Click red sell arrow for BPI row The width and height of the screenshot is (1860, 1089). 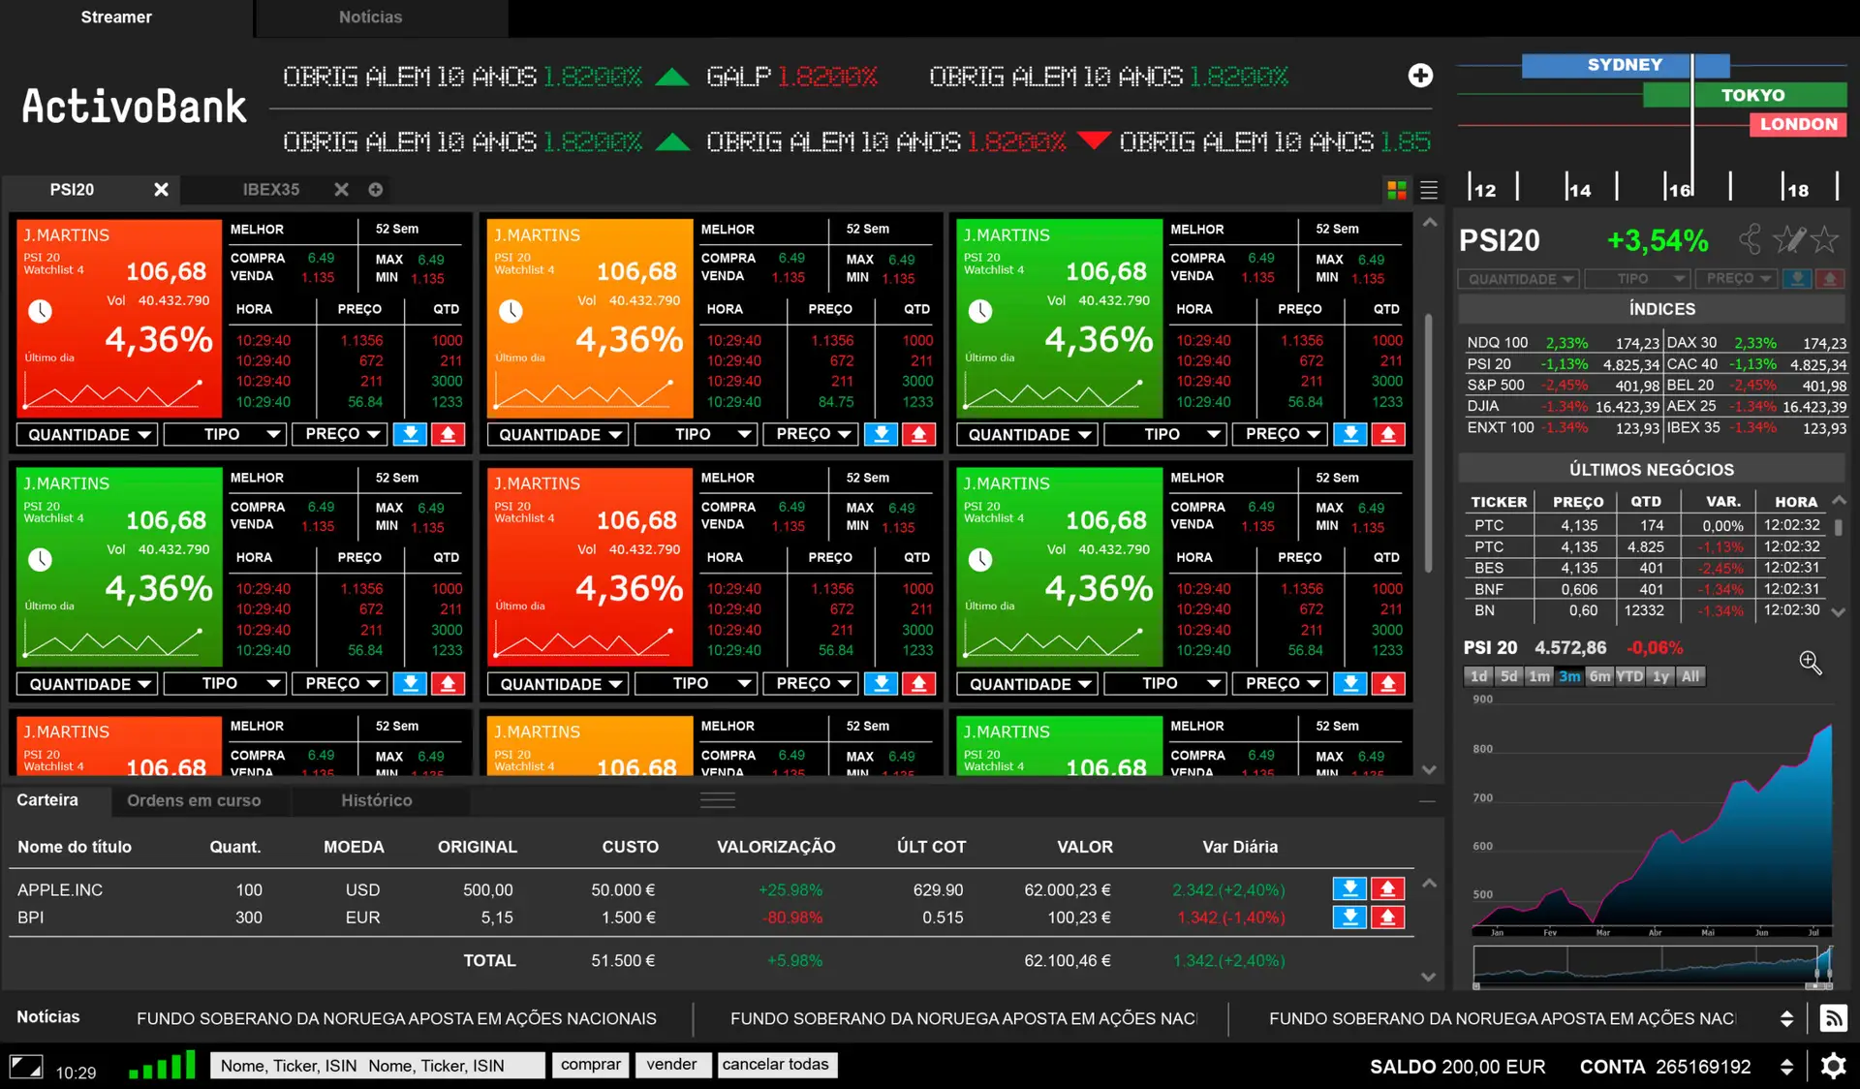(x=1387, y=917)
